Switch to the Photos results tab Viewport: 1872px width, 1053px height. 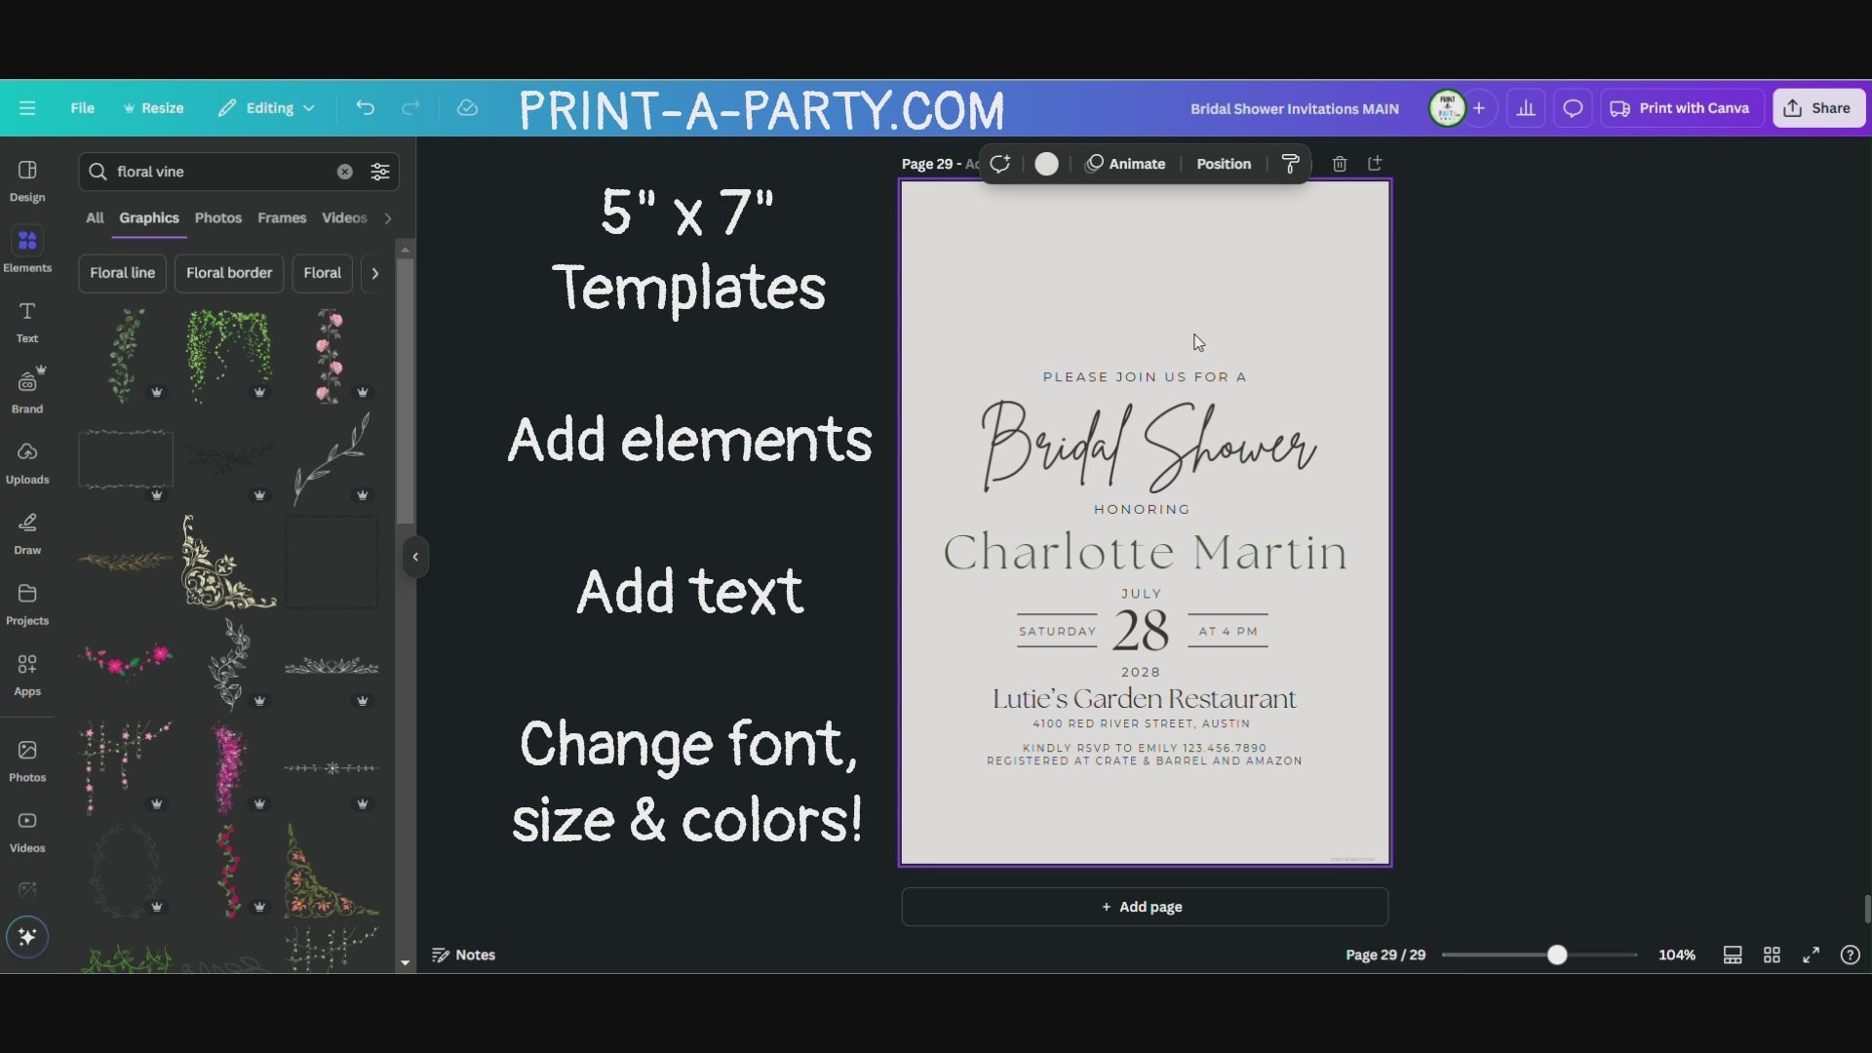pos(218,218)
